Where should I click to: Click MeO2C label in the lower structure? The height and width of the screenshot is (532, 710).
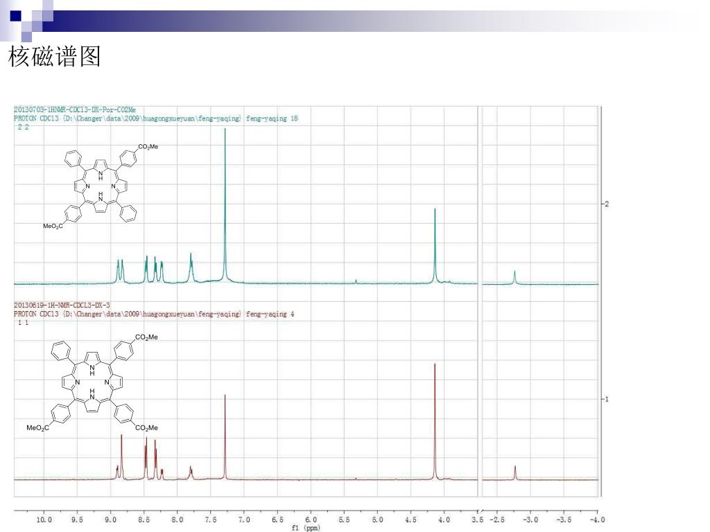pos(37,428)
